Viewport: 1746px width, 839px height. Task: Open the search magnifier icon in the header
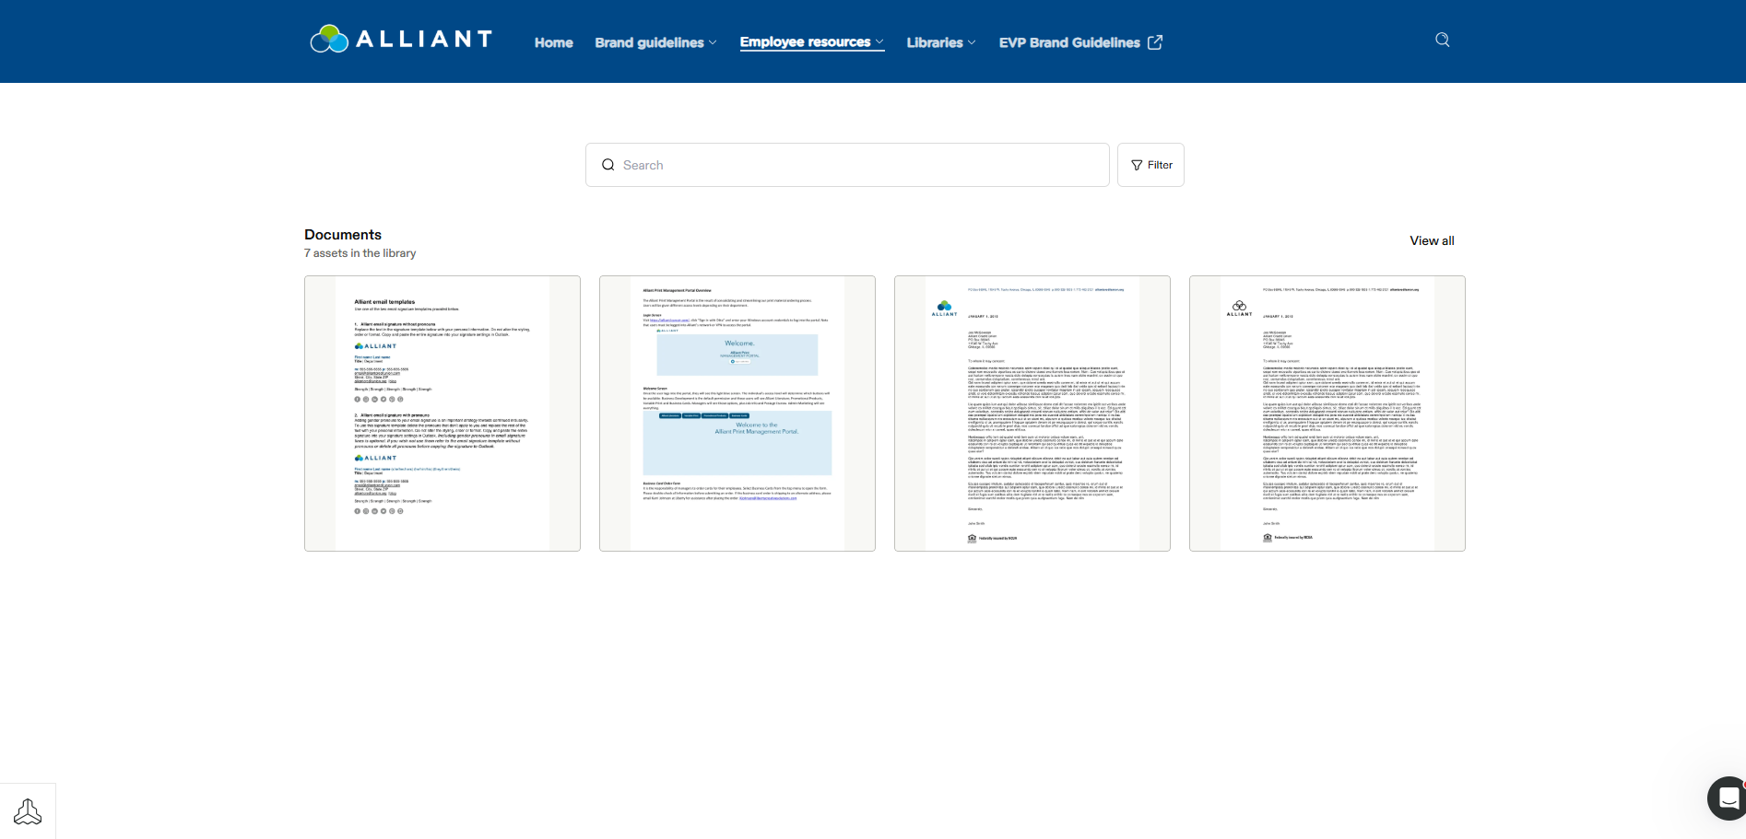(1443, 40)
